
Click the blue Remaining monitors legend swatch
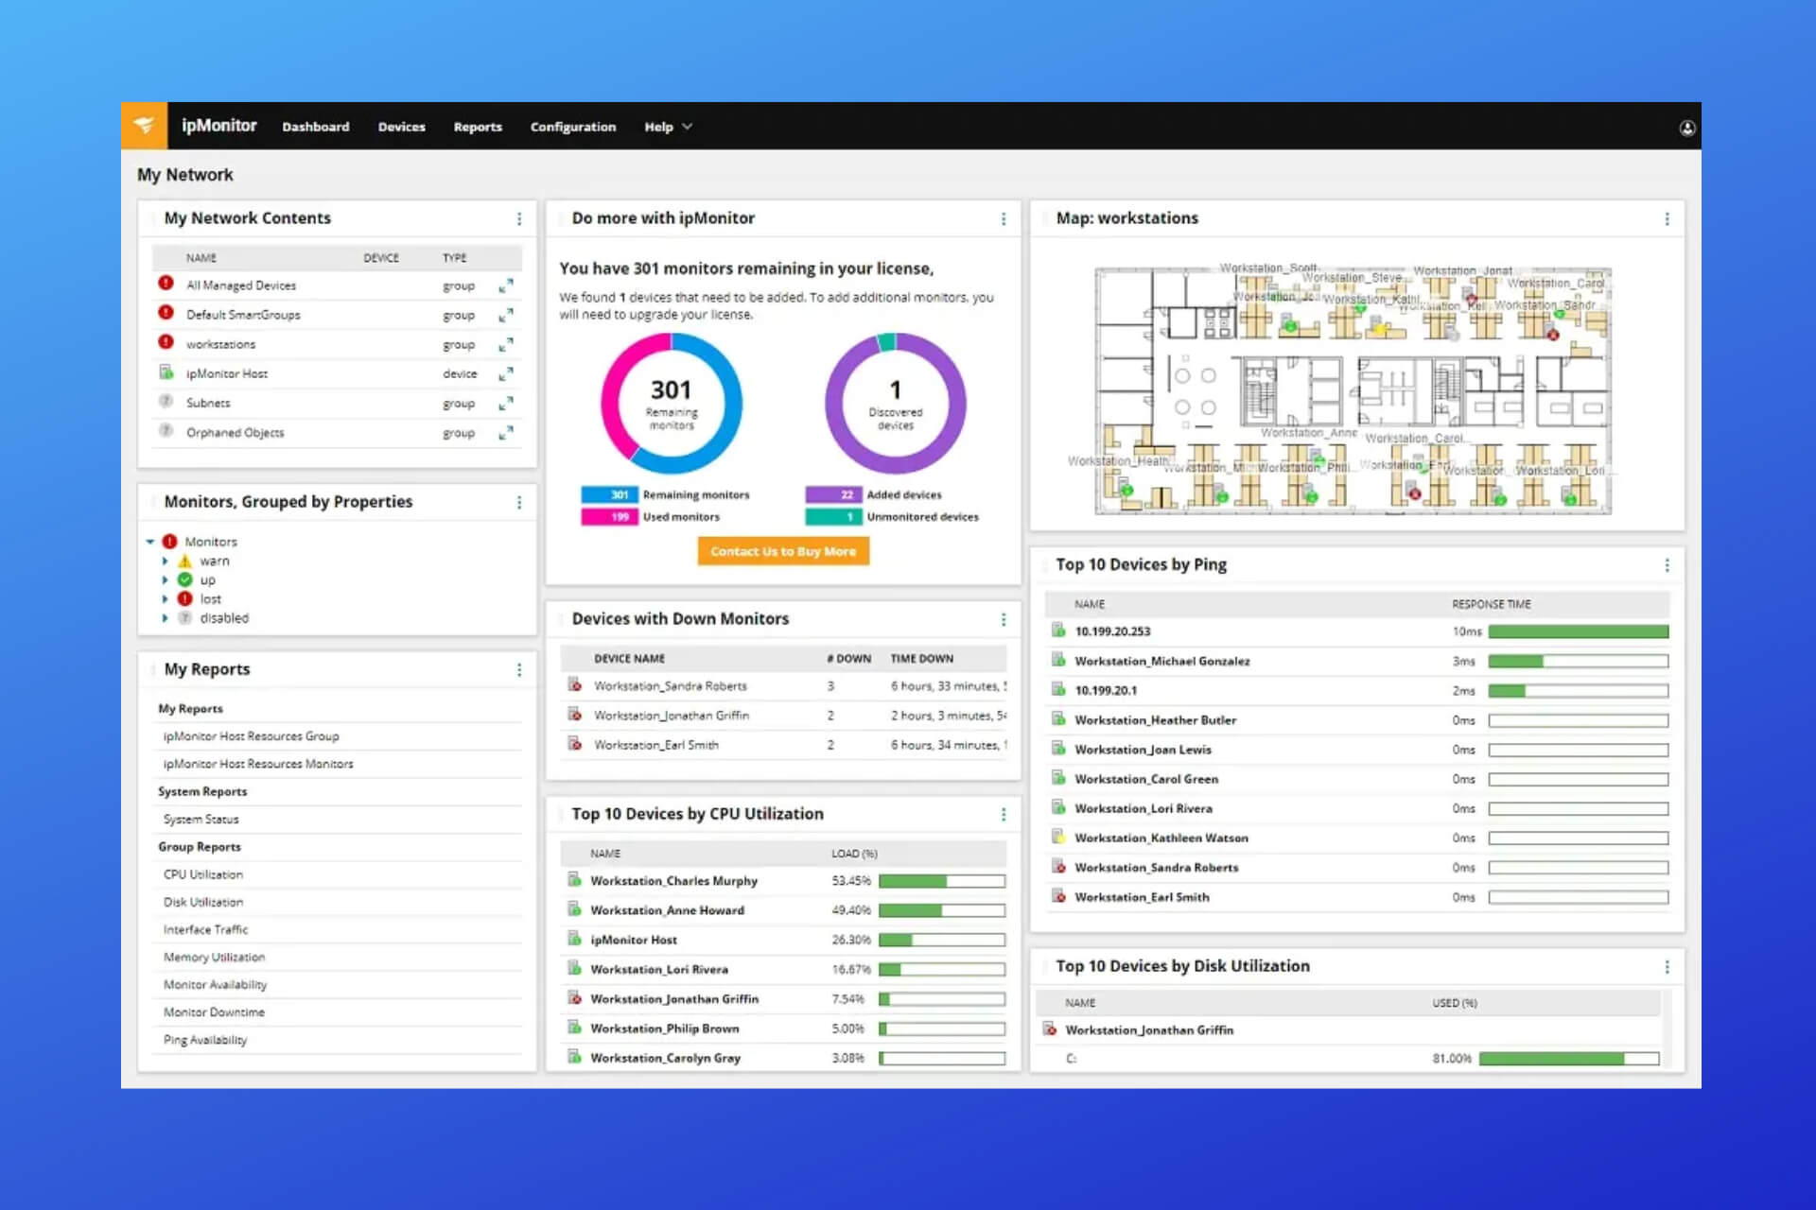[609, 494]
